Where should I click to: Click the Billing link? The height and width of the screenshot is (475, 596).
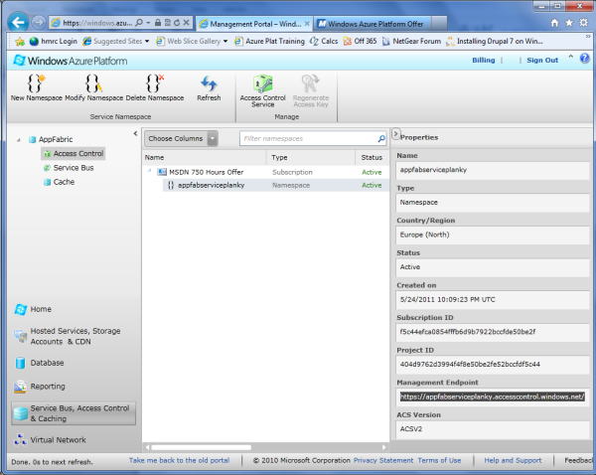(484, 60)
